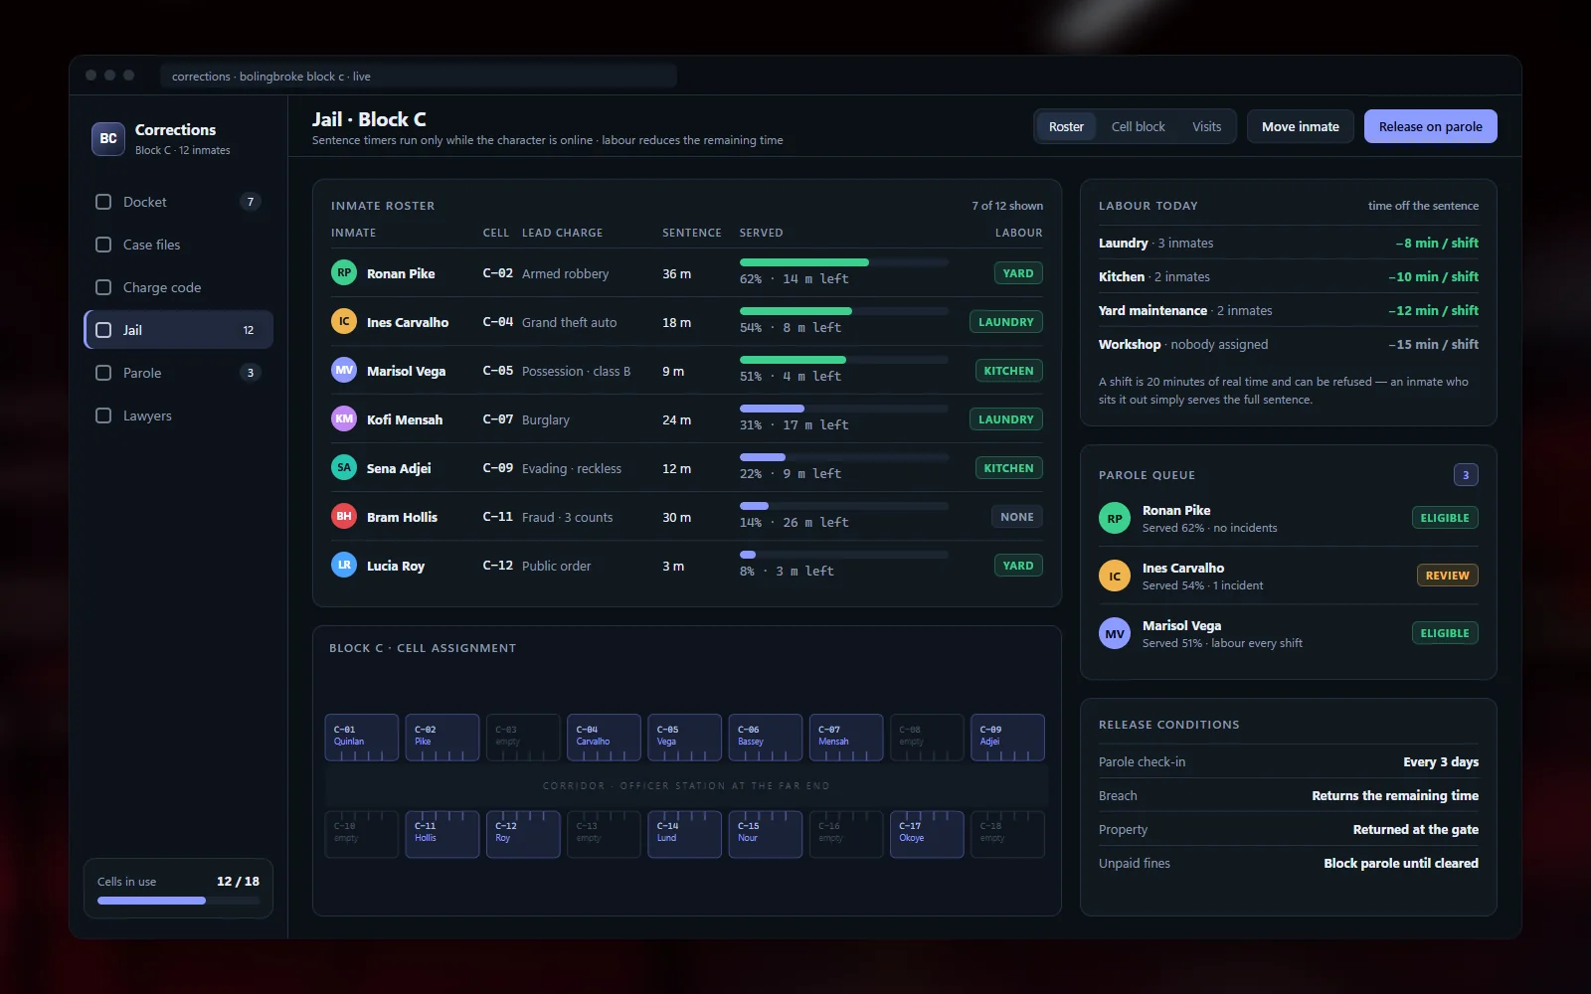The width and height of the screenshot is (1591, 994).
Task: Click Bram Hollis's BH avatar
Action: tap(344, 516)
